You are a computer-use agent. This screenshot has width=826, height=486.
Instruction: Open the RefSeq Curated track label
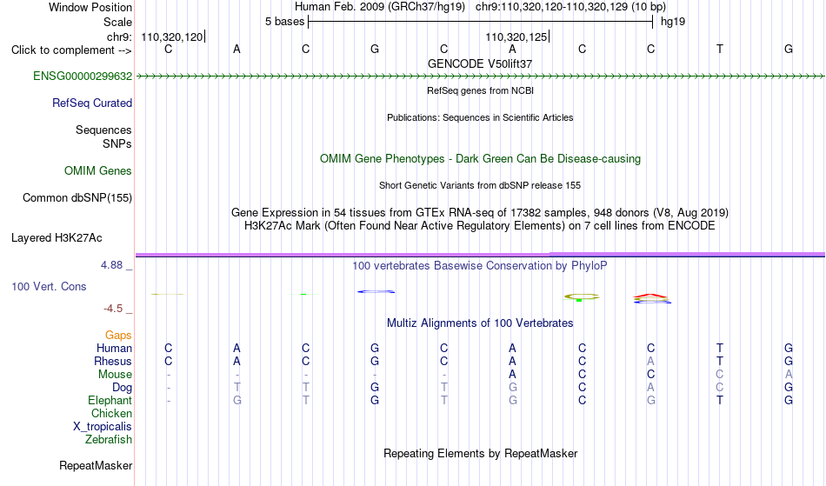[92, 103]
